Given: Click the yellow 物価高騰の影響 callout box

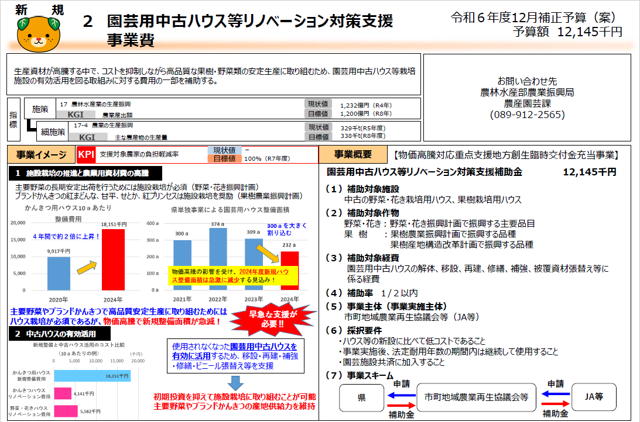Looking at the screenshot, I should coord(232,275).
